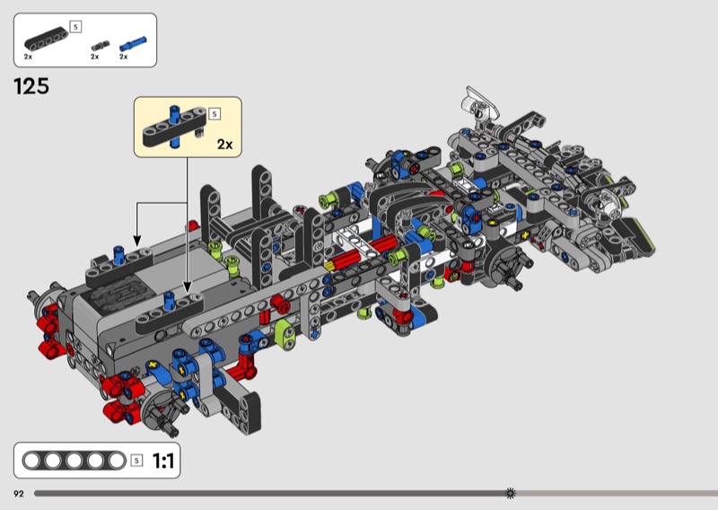The width and height of the screenshot is (718, 510).
Task: Click the 2x count under the blue pin
Action: tap(124, 57)
